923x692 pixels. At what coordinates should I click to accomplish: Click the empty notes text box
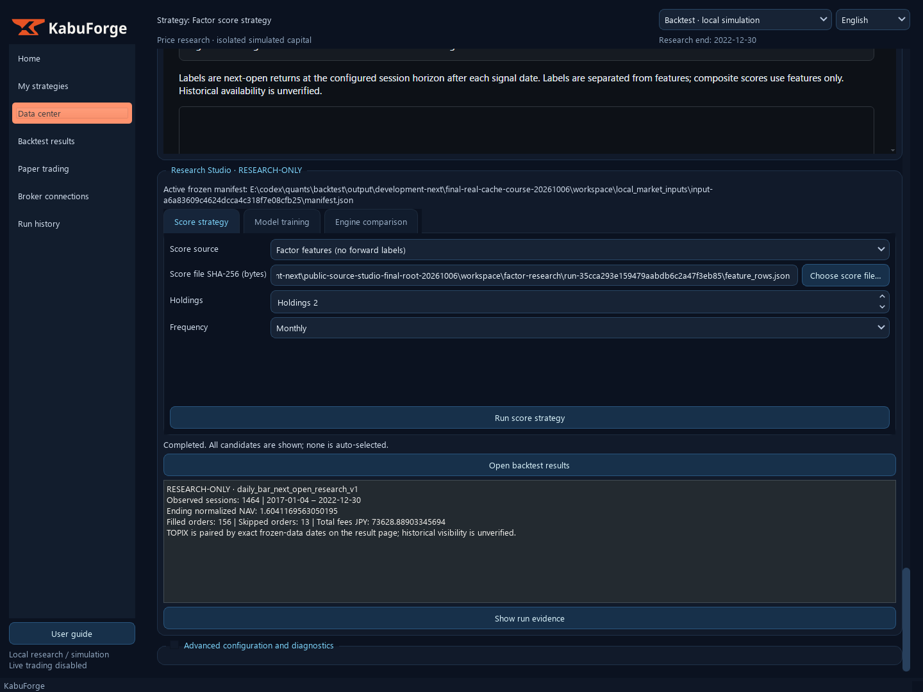pyautogui.click(x=526, y=130)
